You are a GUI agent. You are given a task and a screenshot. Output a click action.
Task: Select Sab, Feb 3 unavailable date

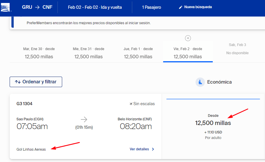(237, 49)
